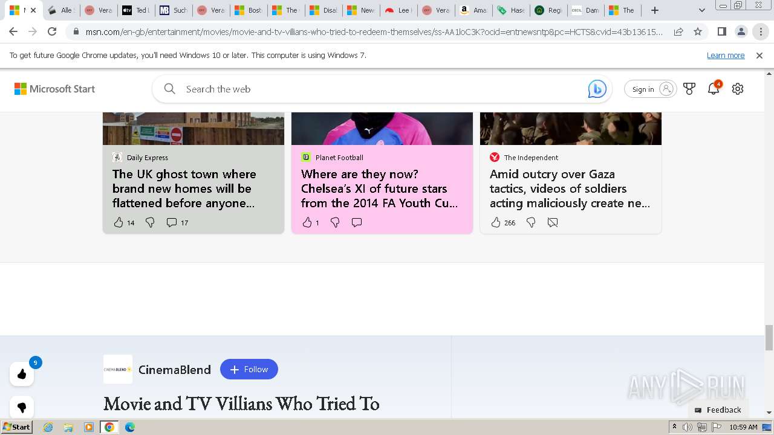This screenshot has height=435, width=774.
Task: Click the Planet Football article image
Action: [382, 128]
